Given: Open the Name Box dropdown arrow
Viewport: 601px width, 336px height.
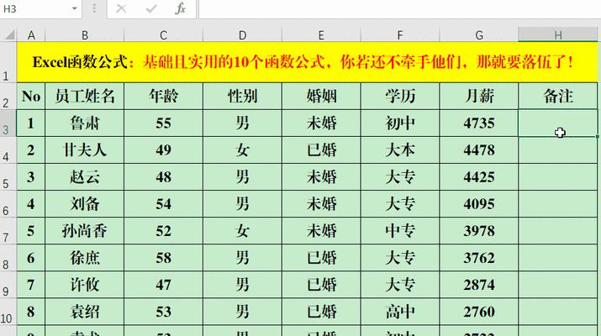Looking at the screenshot, I should [x=74, y=8].
